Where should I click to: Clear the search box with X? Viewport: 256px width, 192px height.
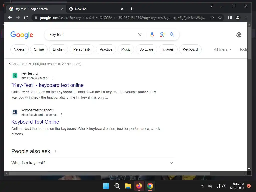coord(140,35)
